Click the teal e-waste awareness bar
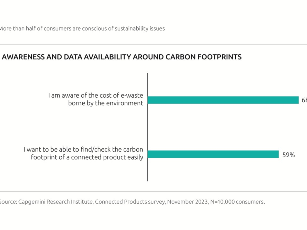307x230 pixels. 223,100
